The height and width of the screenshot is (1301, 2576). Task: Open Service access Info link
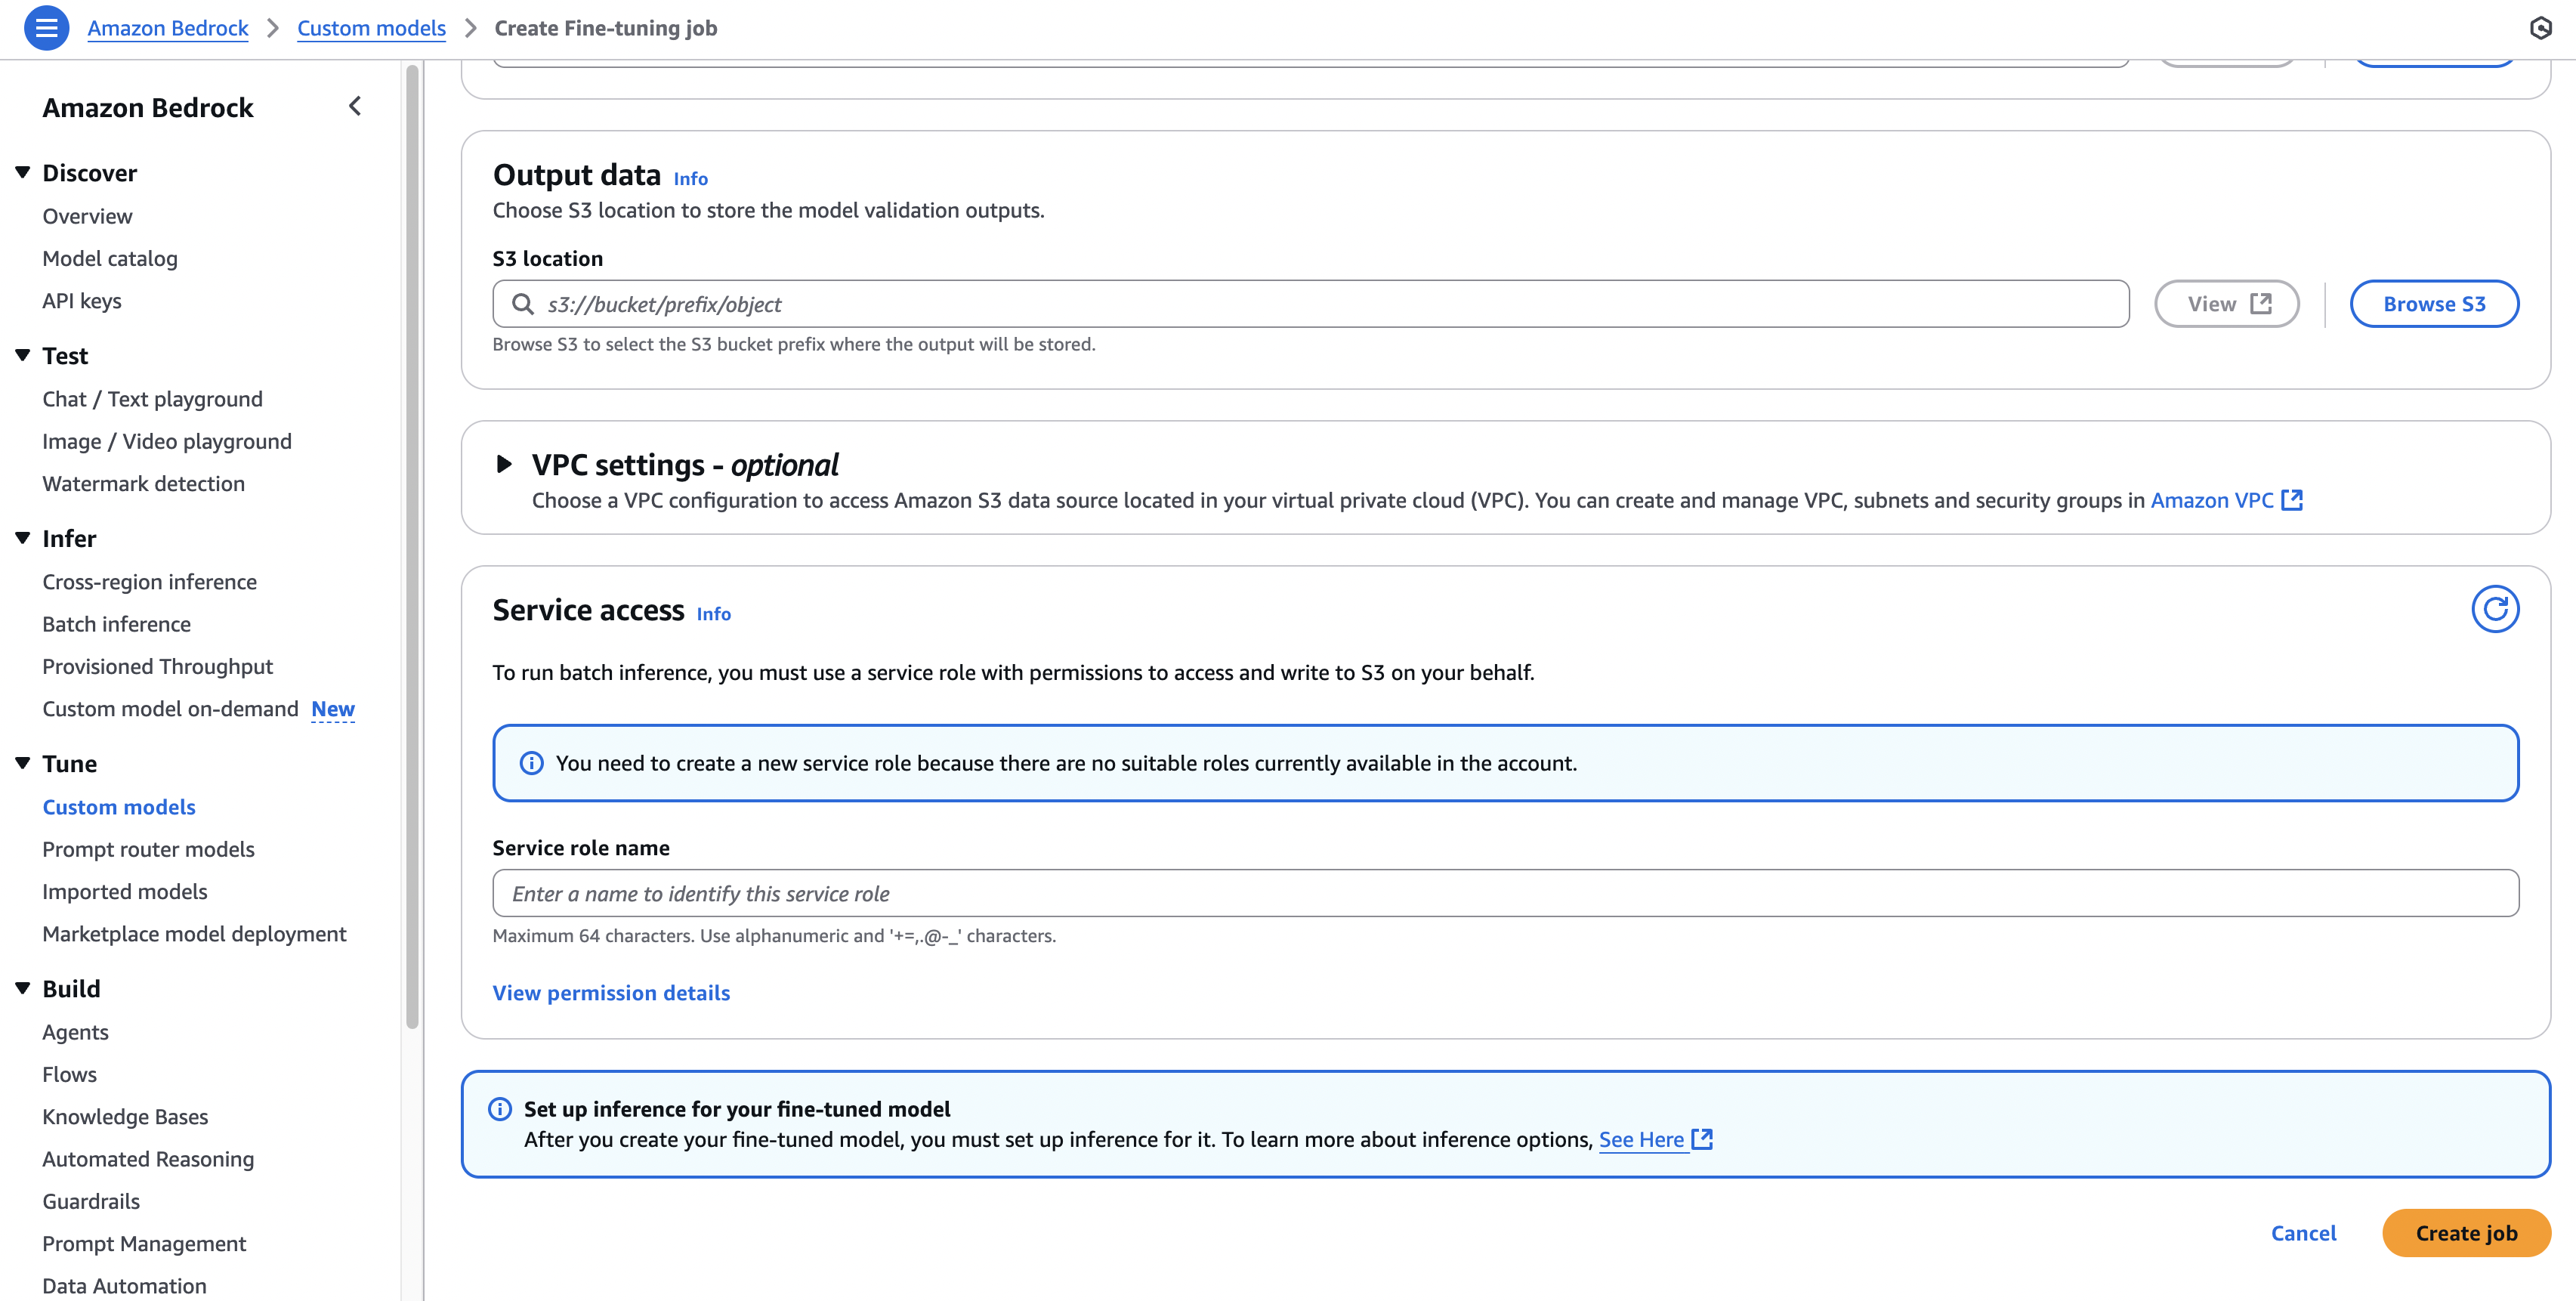pos(713,614)
